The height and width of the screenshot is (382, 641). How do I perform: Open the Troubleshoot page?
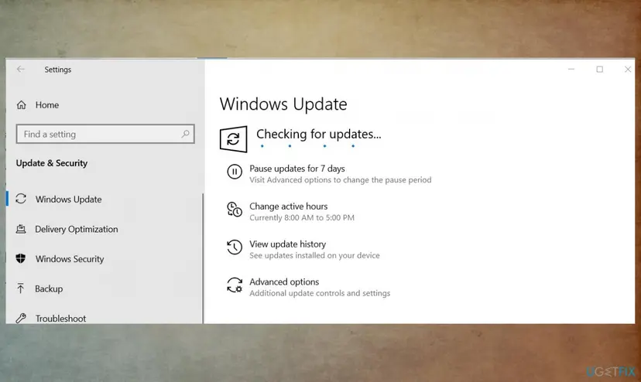click(x=60, y=319)
